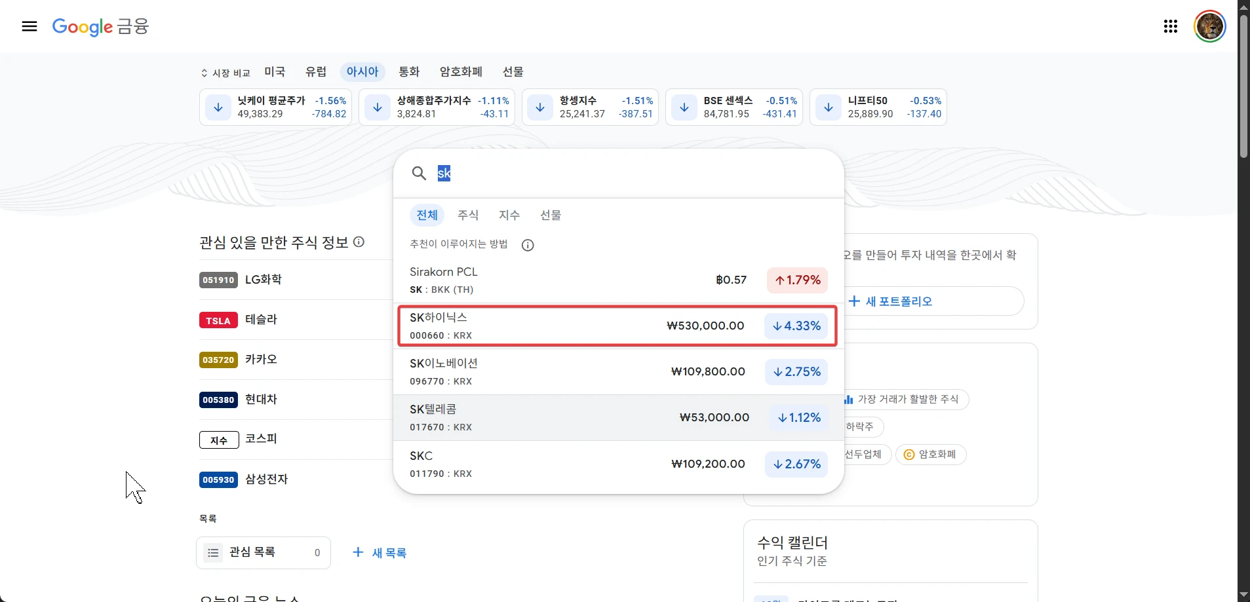Click the info icon beside recommendation method
This screenshot has width=1250, height=602.
[x=528, y=245]
